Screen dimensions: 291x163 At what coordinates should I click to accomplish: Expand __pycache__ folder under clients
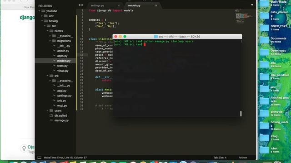(x=50, y=36)
